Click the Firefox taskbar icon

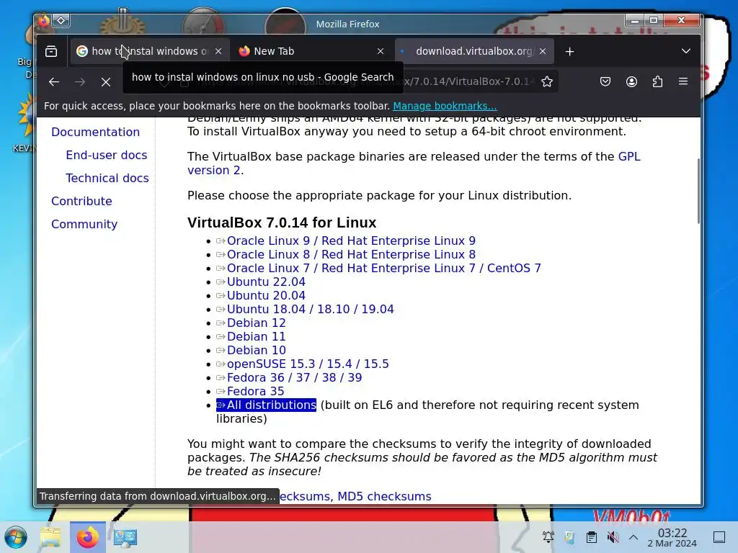tap(88, 537)
